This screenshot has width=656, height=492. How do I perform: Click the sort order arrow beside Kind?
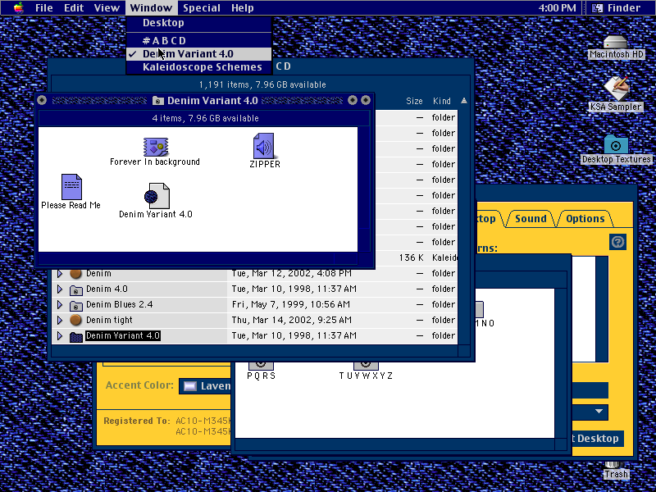point(463,101)
